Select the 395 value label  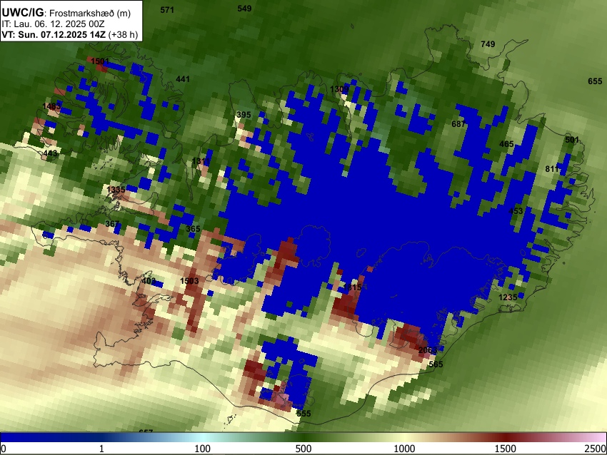pyautogui.click(x=244, y=115)
